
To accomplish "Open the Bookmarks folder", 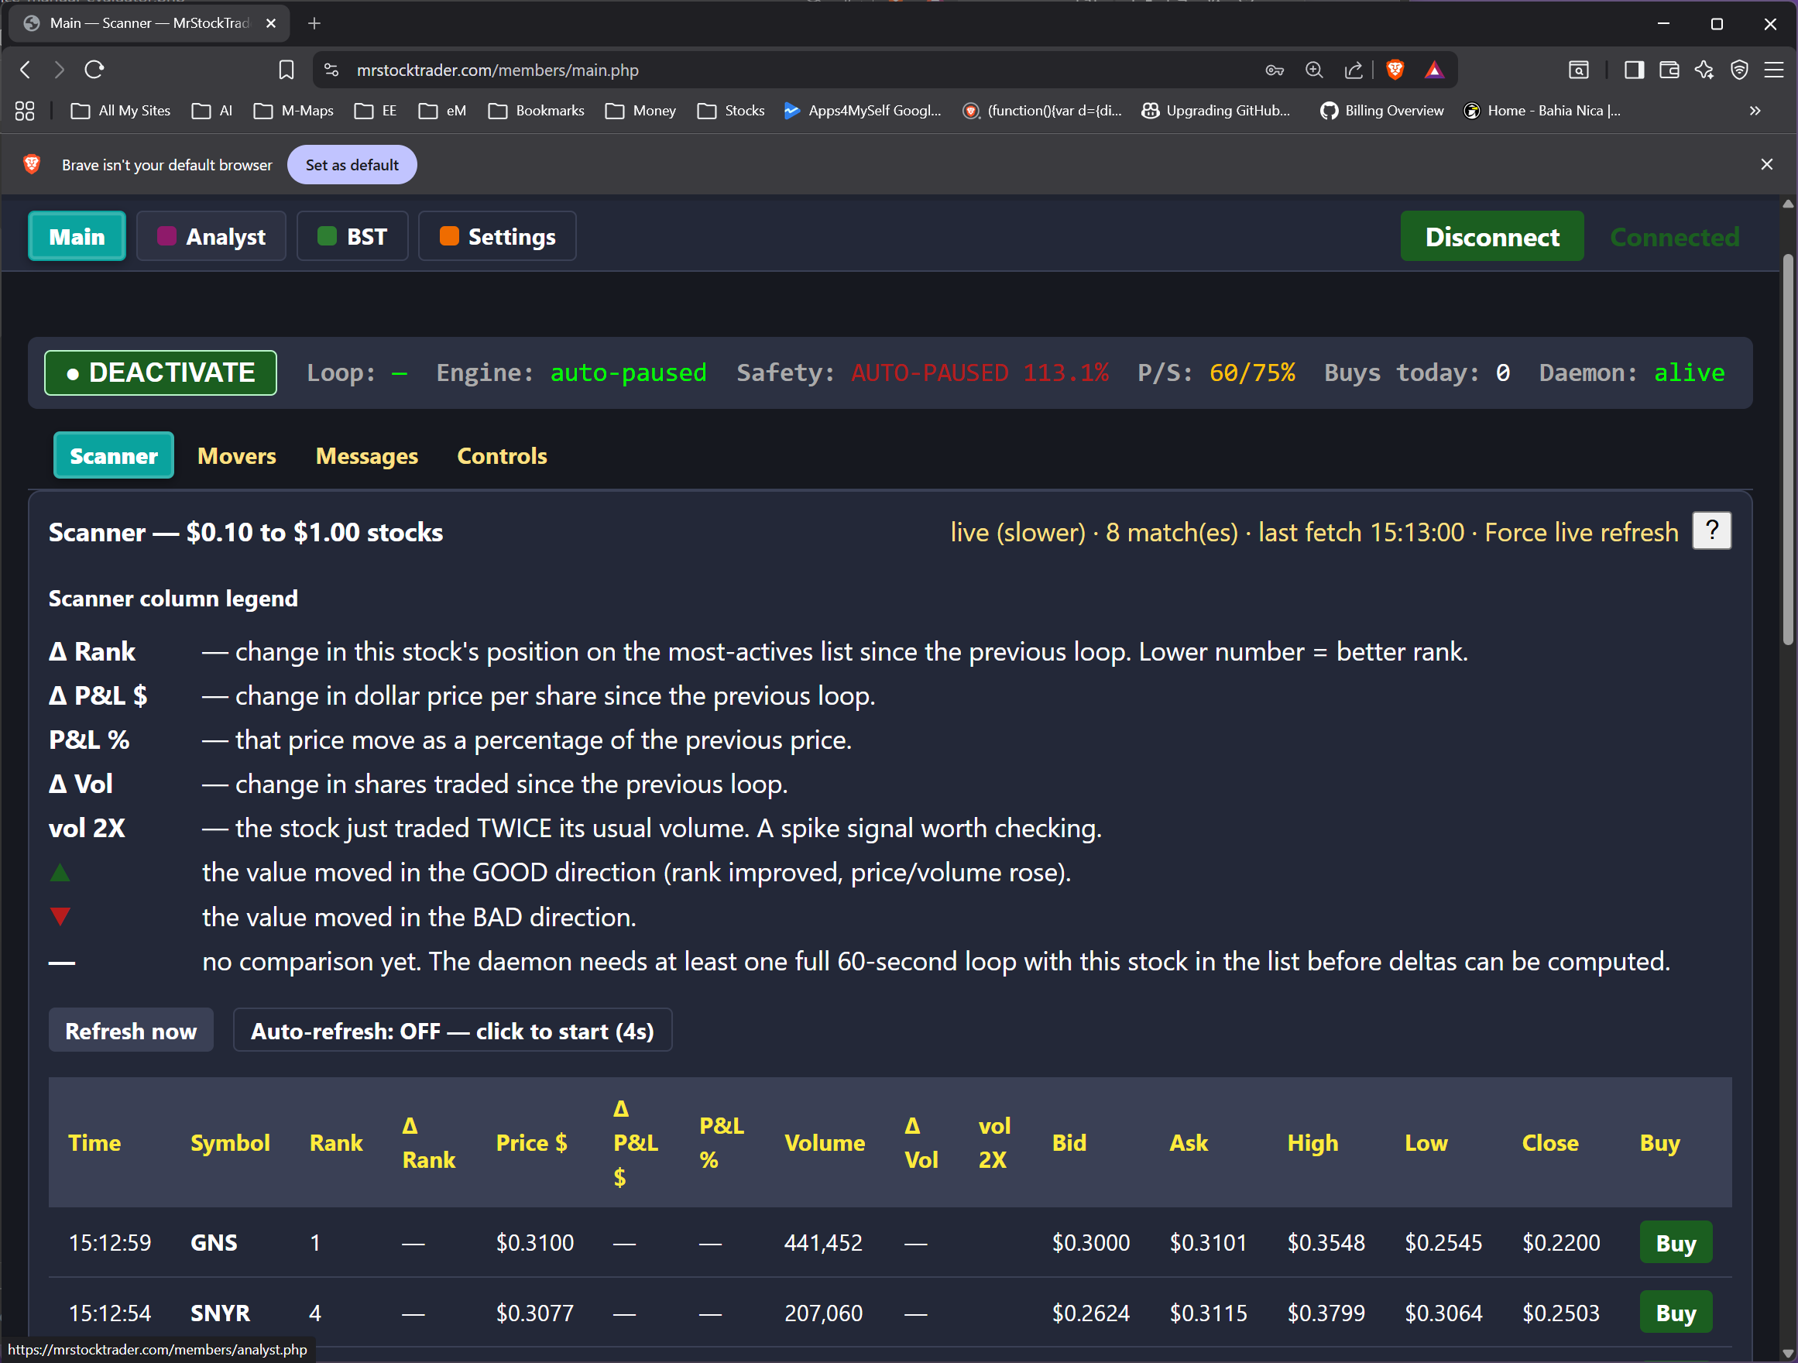I will pos(537,111).
